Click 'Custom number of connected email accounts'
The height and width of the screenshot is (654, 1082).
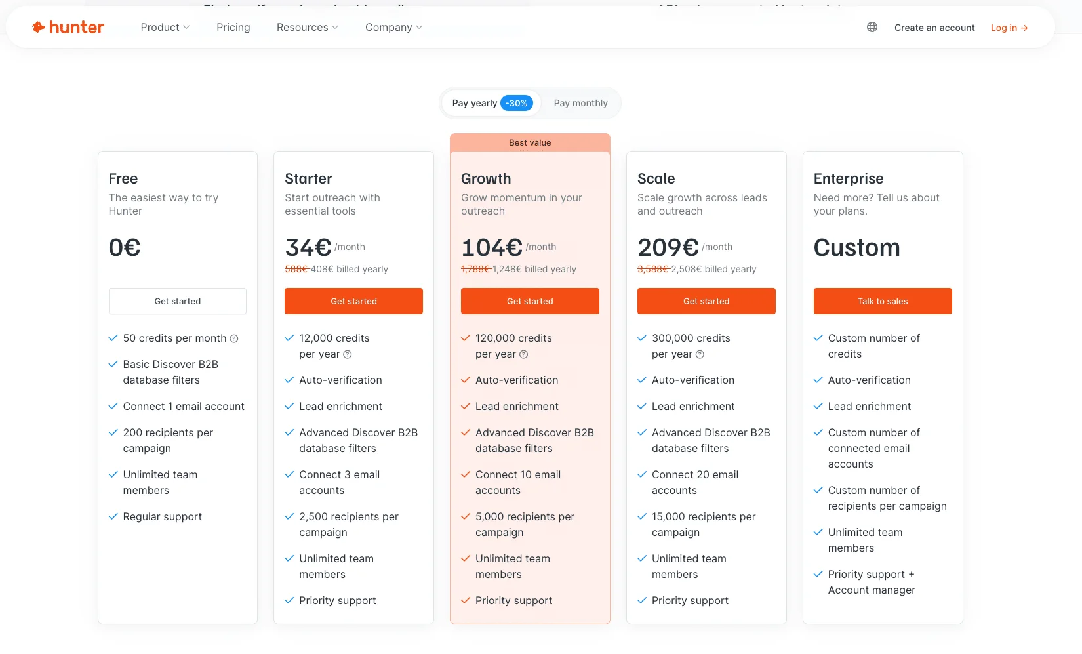click(873, 448)
